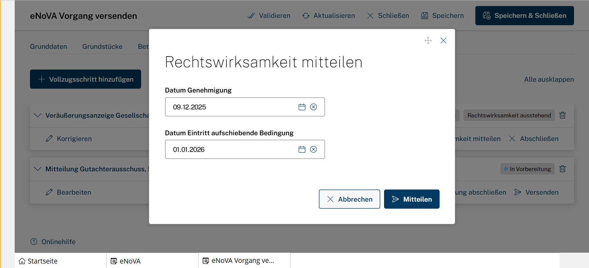This screenshot has height=268, width=589.
Task: Click the dialog move handle icon
Action: (x=428, y=41)
